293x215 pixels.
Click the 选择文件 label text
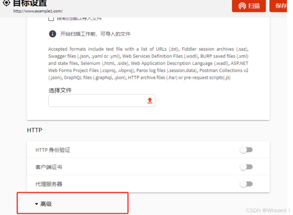[x=60, y=90]
